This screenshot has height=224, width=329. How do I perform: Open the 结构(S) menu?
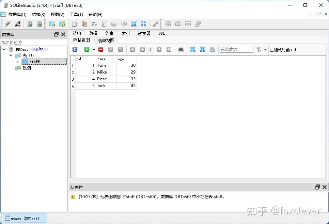(x=38, y=15)
